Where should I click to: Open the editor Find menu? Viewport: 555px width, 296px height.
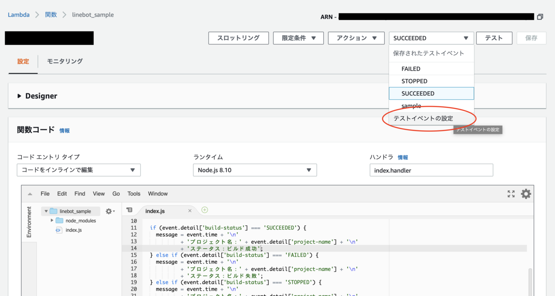point(80,194)
